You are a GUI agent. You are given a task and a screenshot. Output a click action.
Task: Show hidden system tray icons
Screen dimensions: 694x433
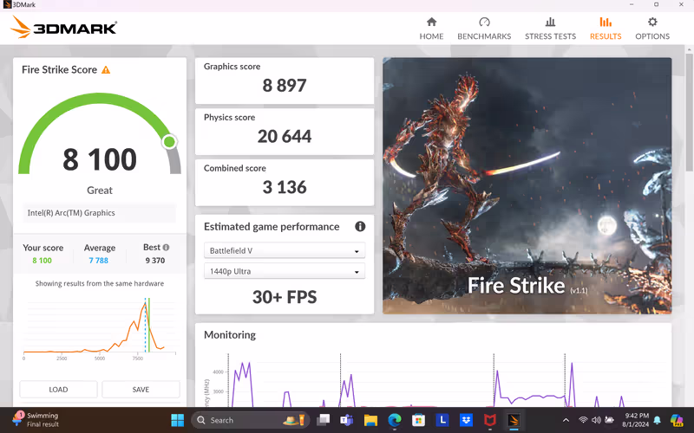[566, 420]
